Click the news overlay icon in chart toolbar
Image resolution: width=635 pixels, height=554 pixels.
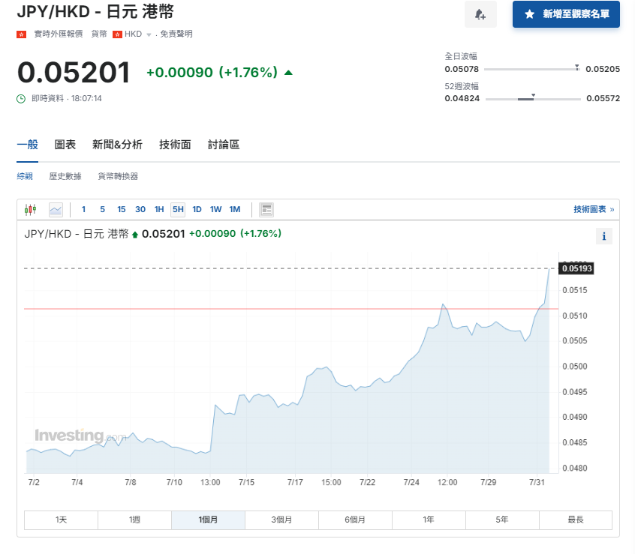point(266,209)
